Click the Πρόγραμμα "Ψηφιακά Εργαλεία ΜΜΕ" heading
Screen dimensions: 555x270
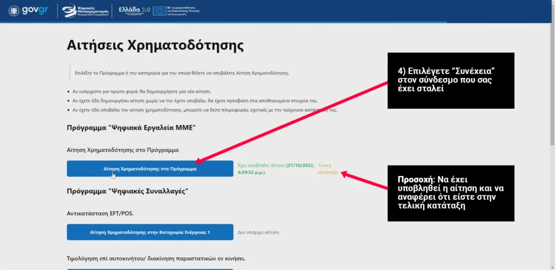(x=131, y=128)
